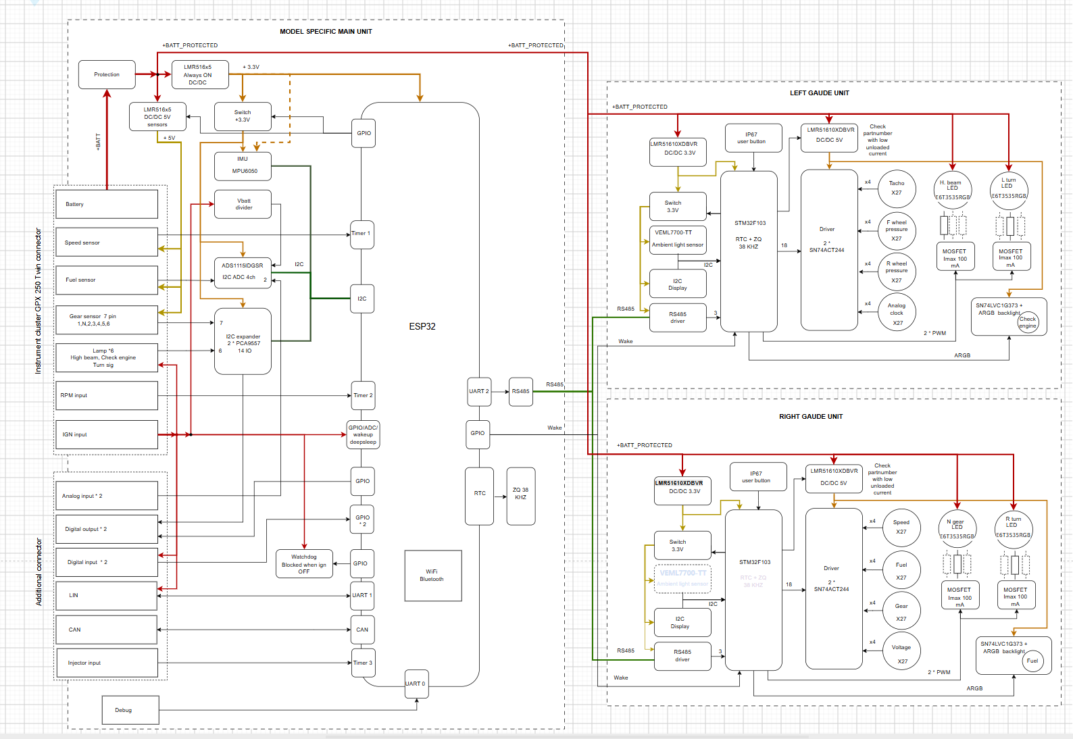Select the RS485 block beside UART 2
This screenshot has height=739, width=1073.
521,391
